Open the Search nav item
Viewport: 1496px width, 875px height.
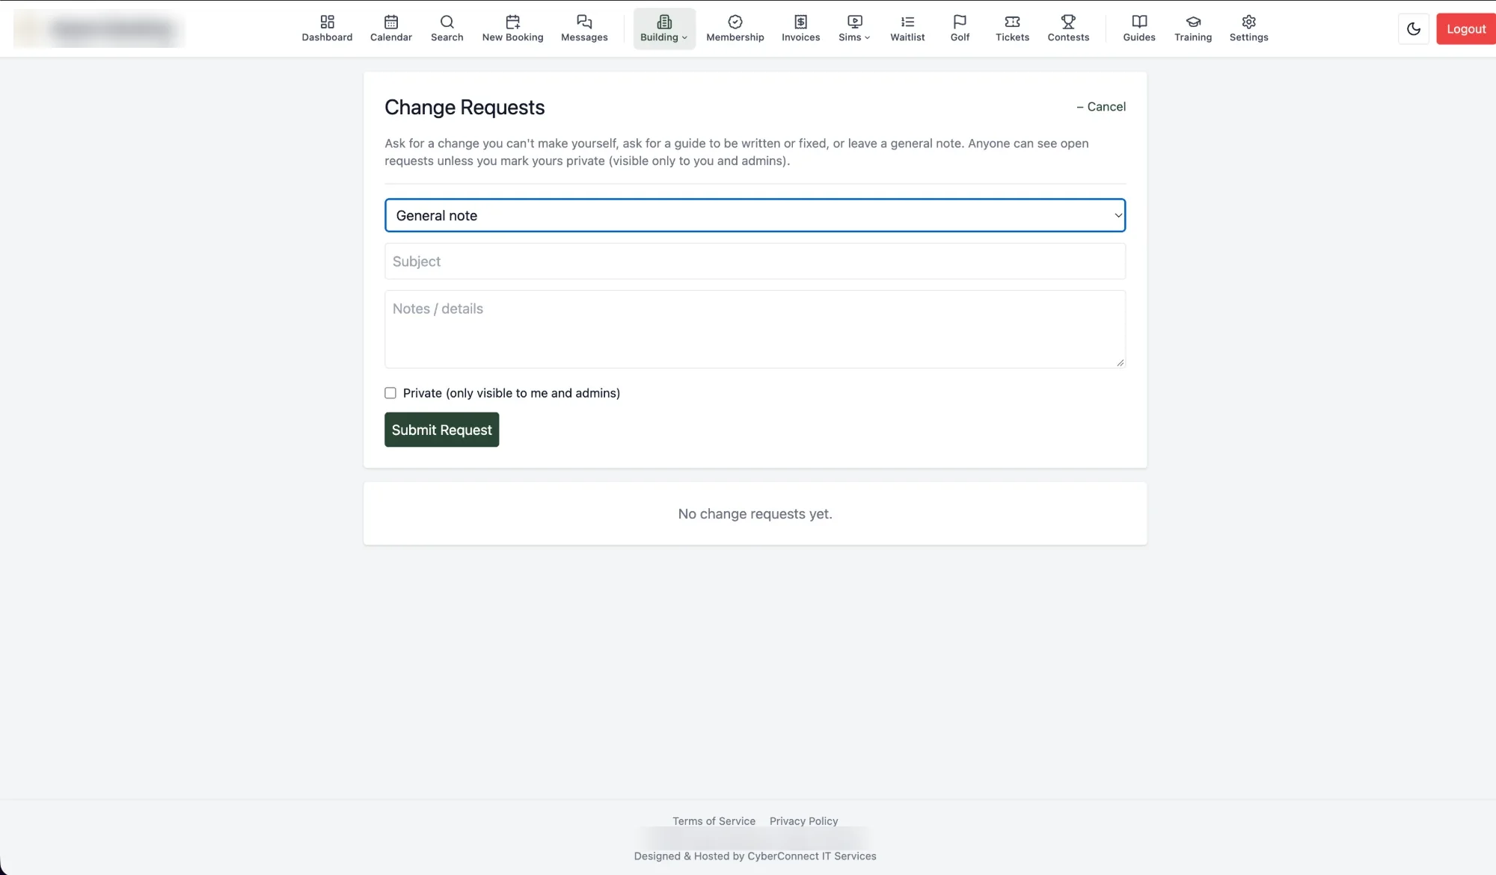click(x=447, y=28)
